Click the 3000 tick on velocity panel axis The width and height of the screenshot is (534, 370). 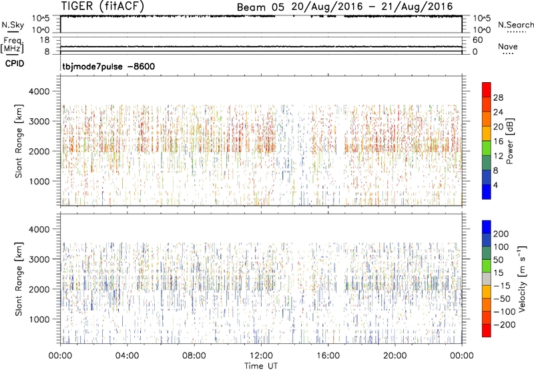(x=39, y=259)
